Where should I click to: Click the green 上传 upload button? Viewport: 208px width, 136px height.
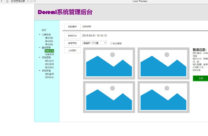[200, 78]
